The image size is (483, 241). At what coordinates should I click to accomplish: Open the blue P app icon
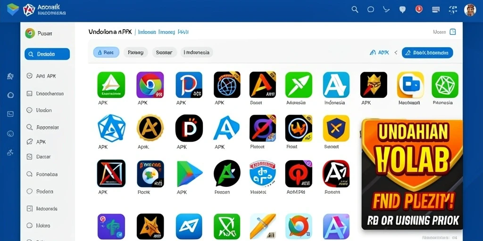click(x=189, y=85)
